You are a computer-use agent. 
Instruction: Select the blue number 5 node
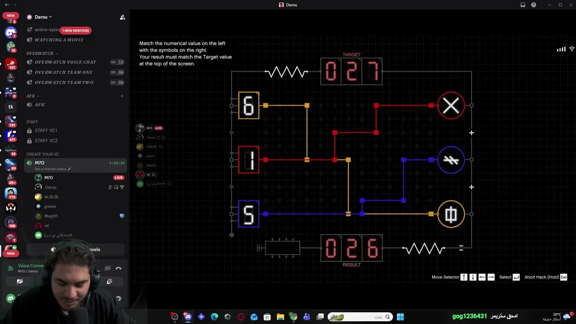click(x=249, y=214)
